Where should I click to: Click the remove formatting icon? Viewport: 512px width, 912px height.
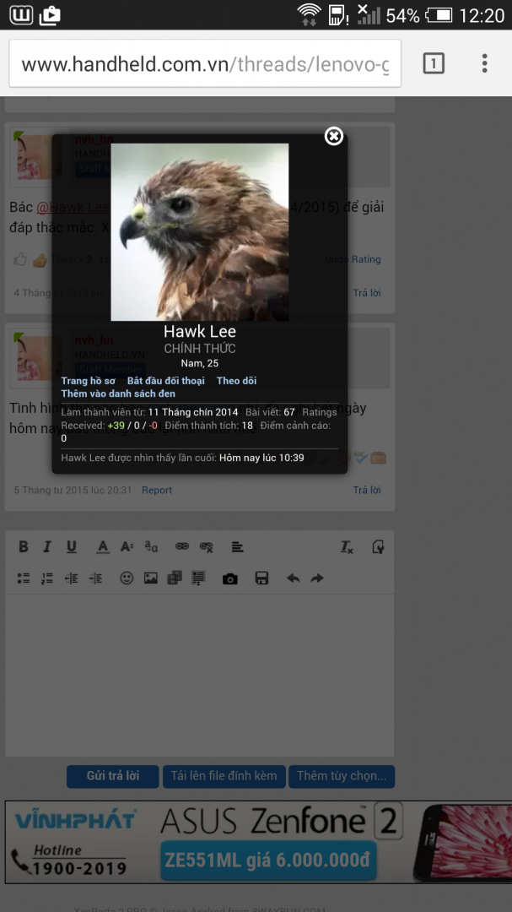347,546
